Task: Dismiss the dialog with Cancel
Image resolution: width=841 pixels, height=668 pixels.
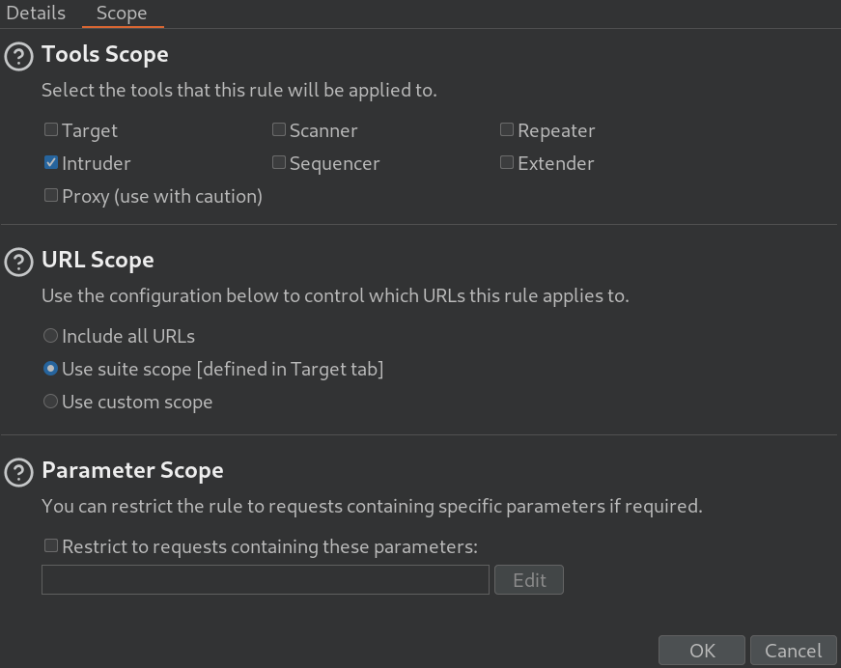Action: [794, 651]
